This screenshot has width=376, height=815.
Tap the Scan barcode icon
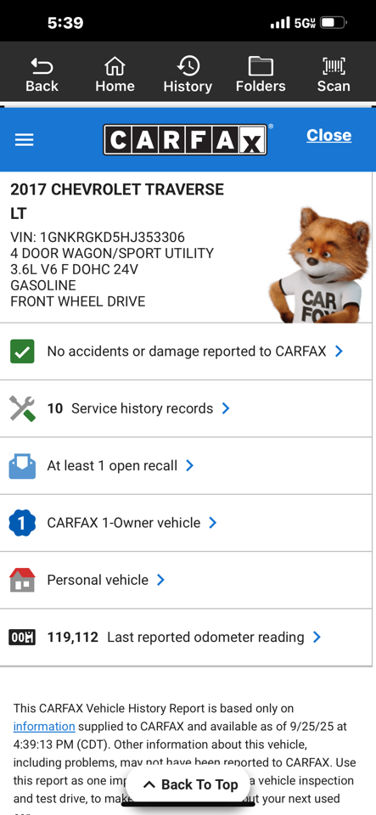tap(334, 65)
